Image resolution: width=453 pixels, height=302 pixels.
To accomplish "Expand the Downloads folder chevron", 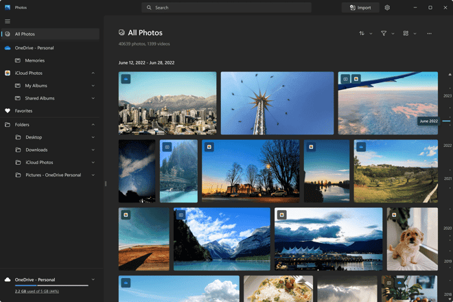I will click(x=93, y=150).
